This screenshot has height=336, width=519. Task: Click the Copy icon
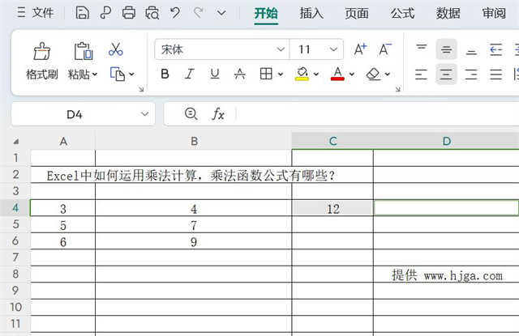pos(117,74)
